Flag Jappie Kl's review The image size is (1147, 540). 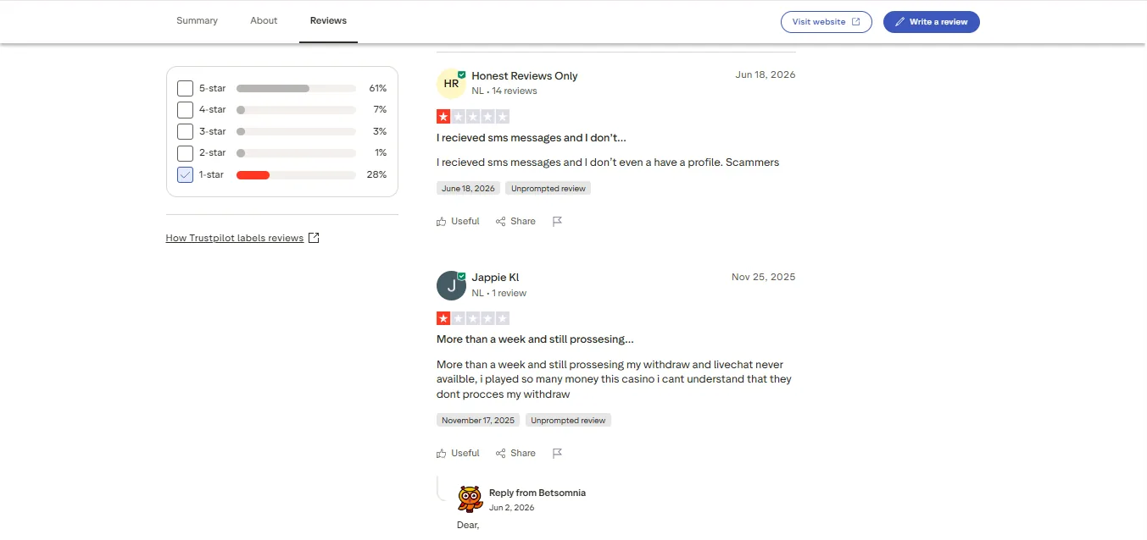click(x=557, y=453)
